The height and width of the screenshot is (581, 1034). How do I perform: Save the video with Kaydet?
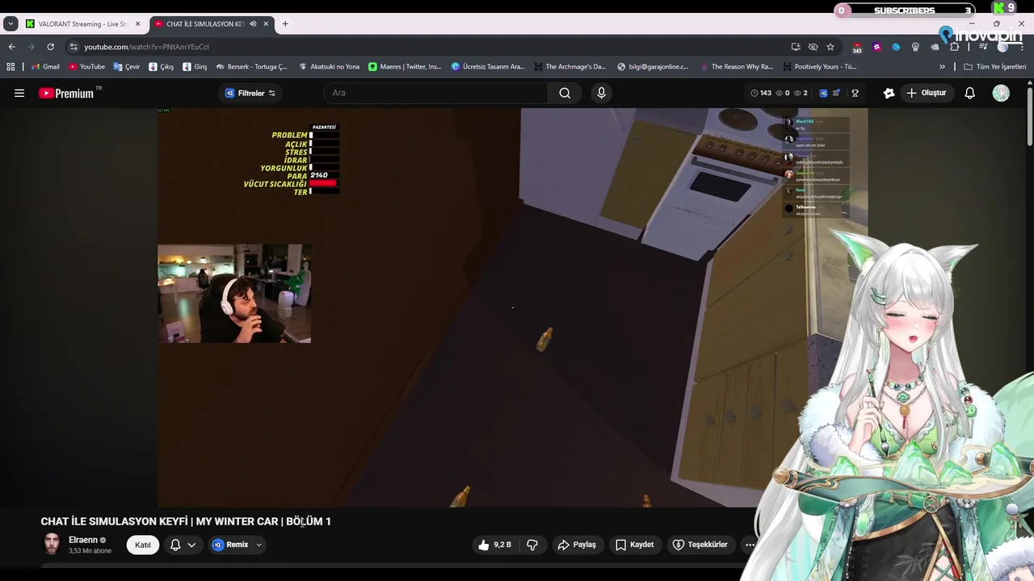tap(634, 545)
